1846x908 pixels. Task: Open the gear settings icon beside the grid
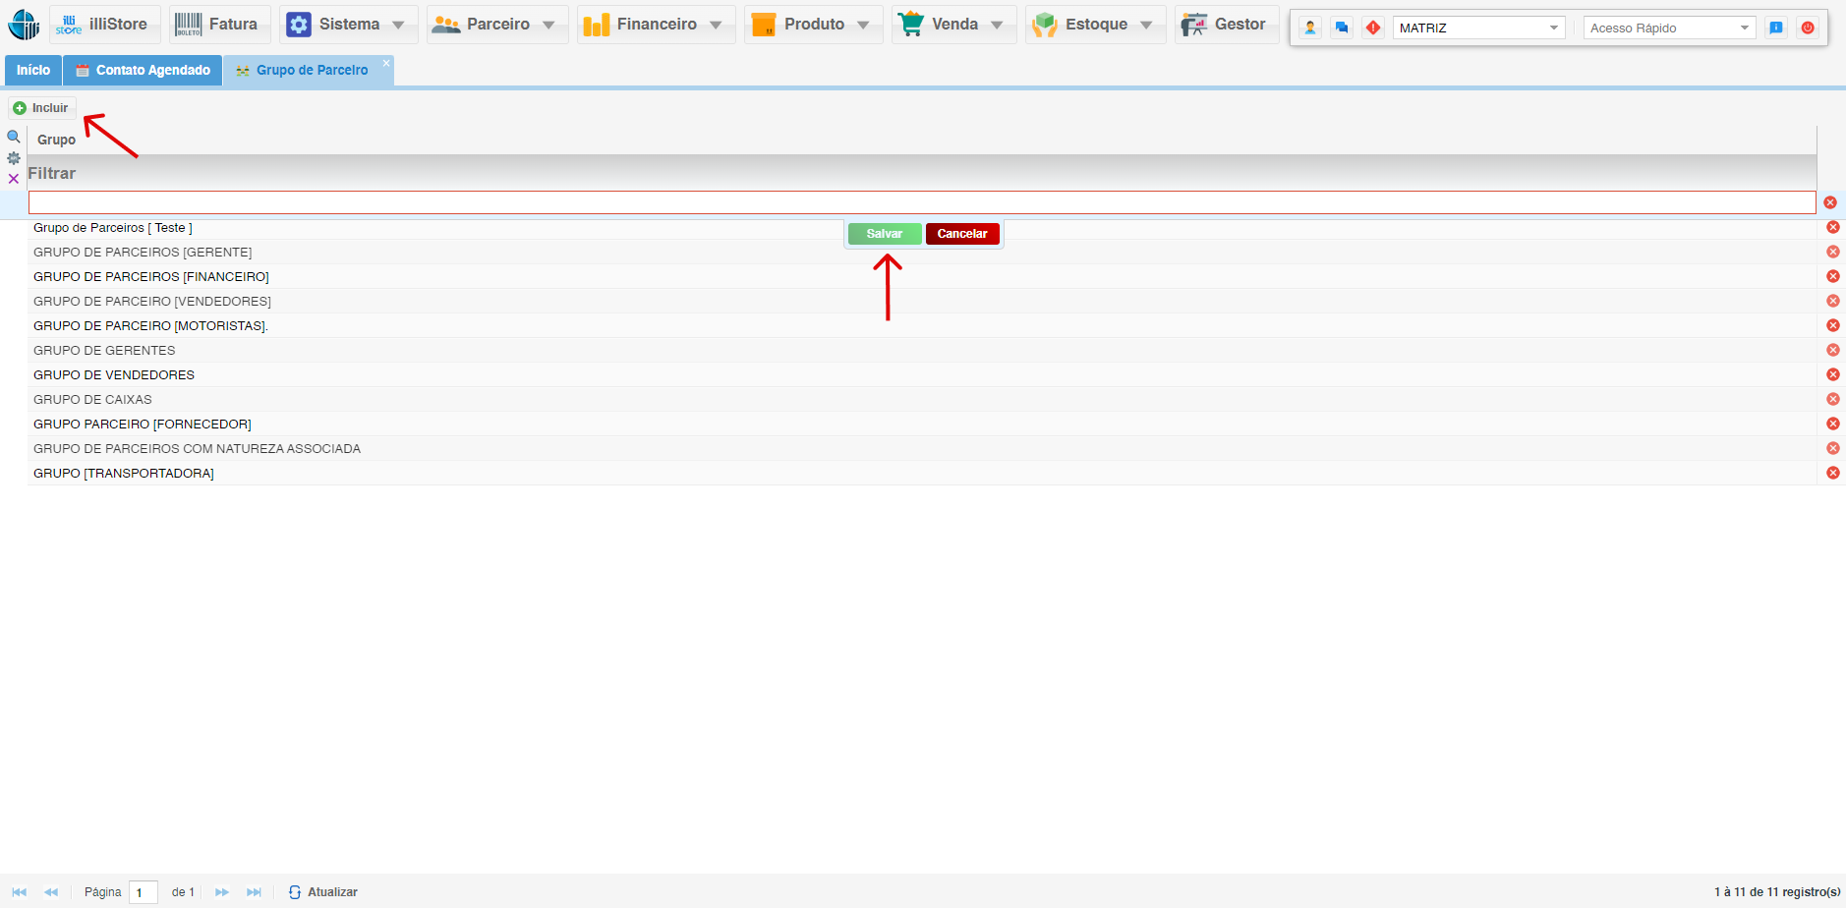tap(14, 158)
